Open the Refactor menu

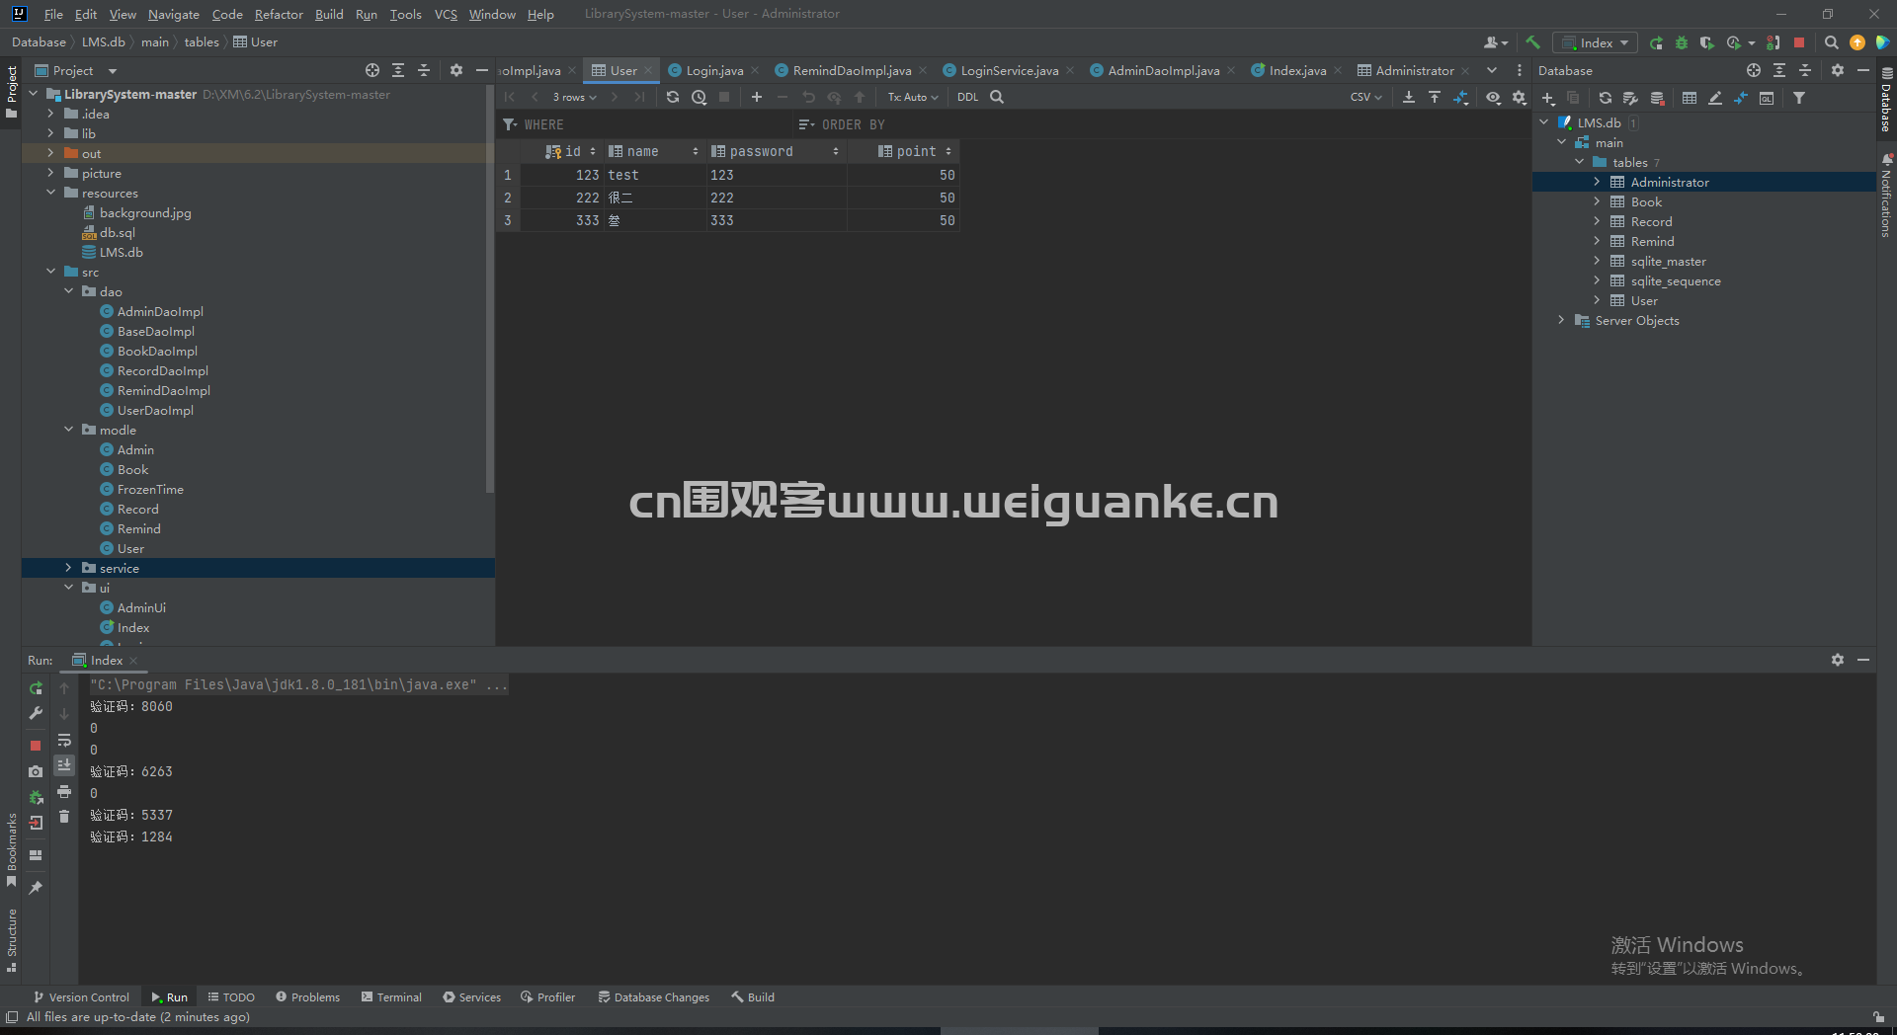[279, 14]
